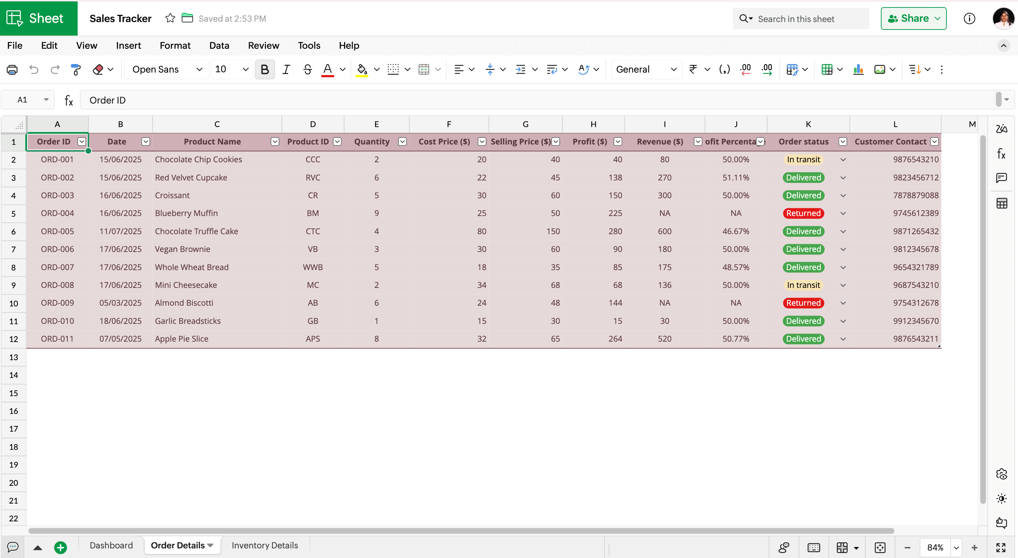Open the Open Sans font dropdown

pyautogui.click(x=167, y=69)
